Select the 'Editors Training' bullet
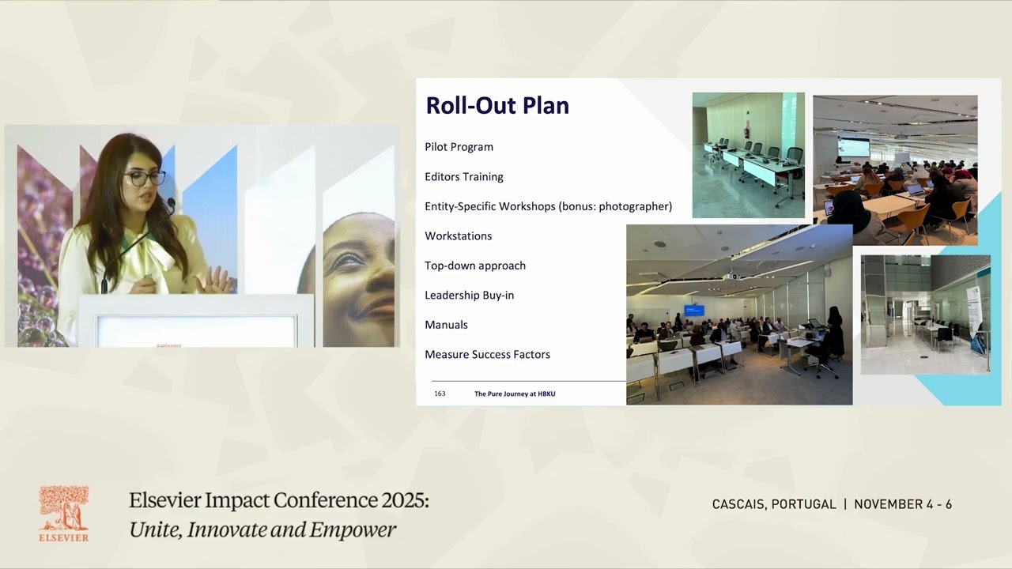Screen dimensions: 1012x569 pos(464,177)
